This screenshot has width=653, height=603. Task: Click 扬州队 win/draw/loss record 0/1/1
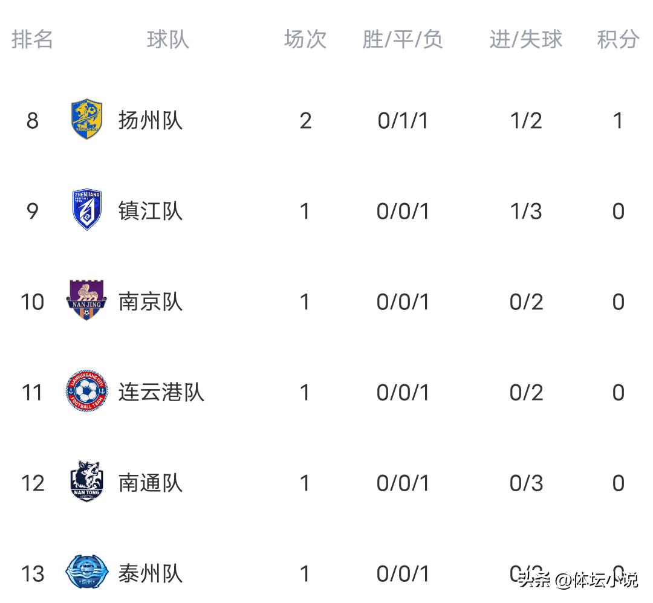pyautogui.click(x=403, y=121)
